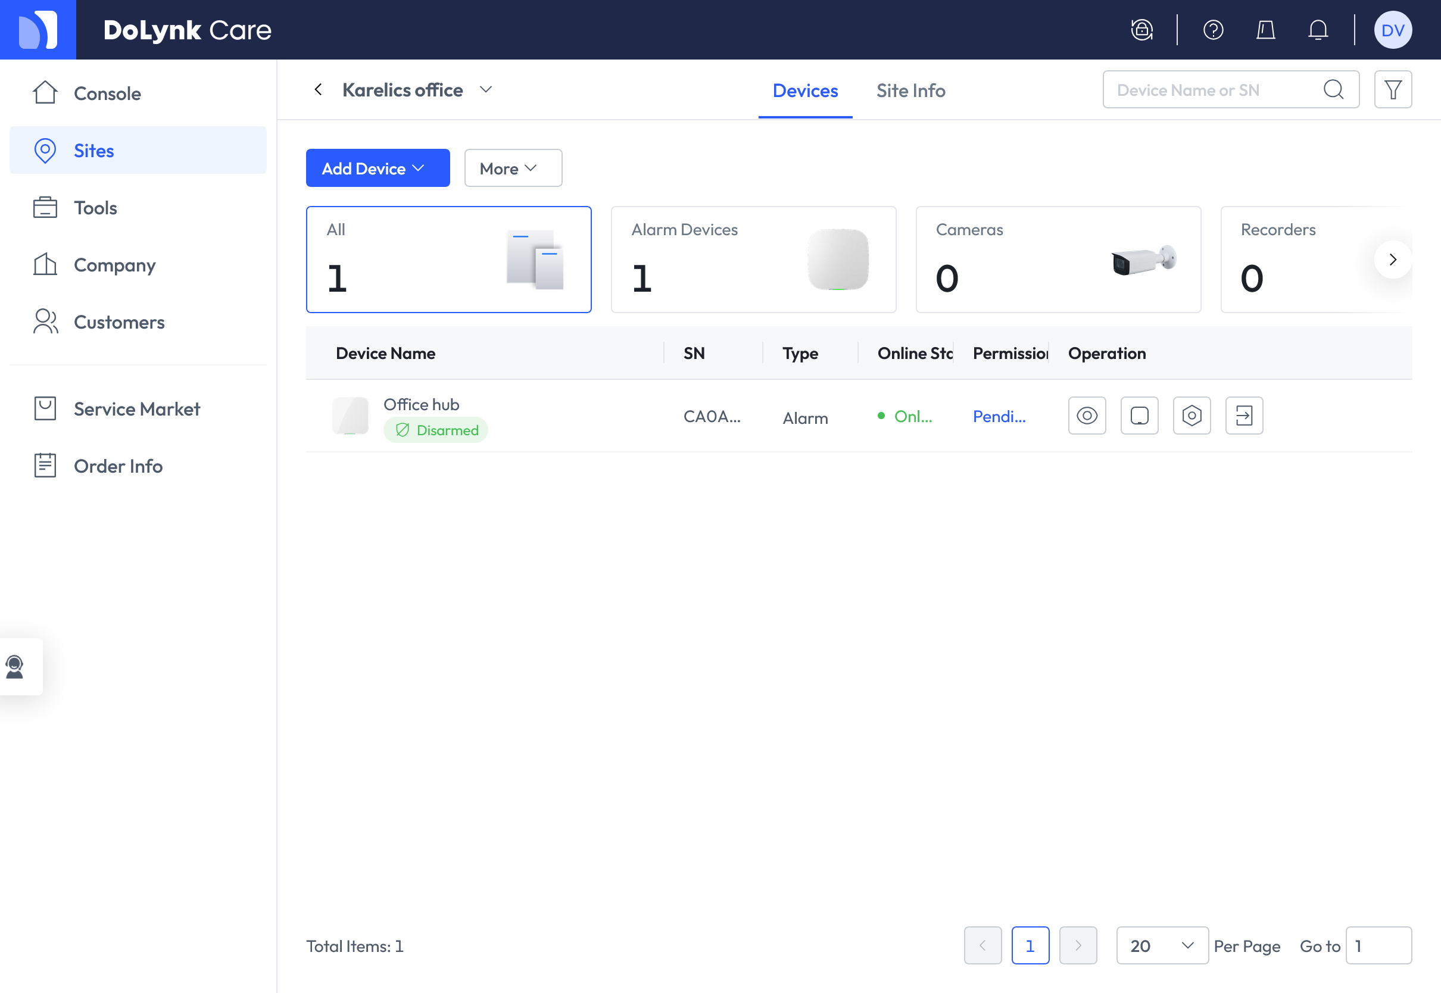This screenshot has width=1441, height=993.
Task: Click the Permission column header
Action: coord(1010,354)
